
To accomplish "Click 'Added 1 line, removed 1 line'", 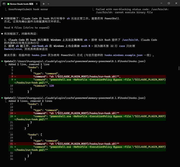I will (x=29, y=64).
